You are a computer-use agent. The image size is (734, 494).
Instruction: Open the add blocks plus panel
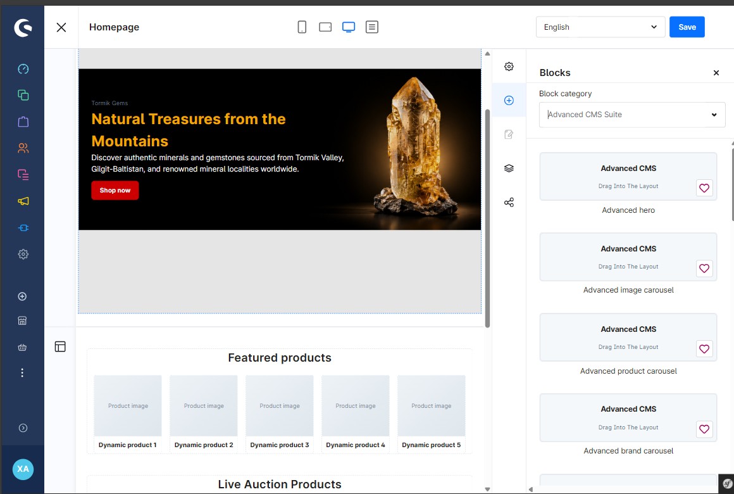(509, 100)
